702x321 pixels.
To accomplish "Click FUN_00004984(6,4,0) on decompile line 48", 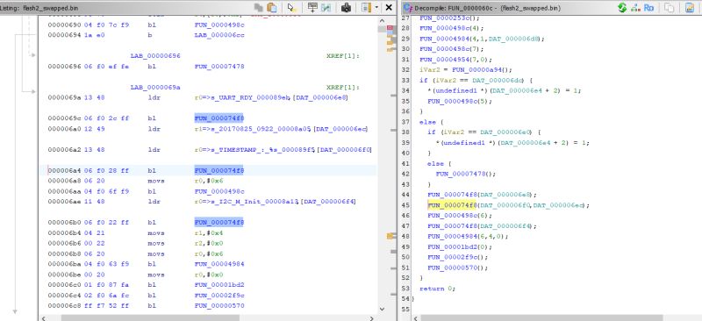I will tap(468, 237).
